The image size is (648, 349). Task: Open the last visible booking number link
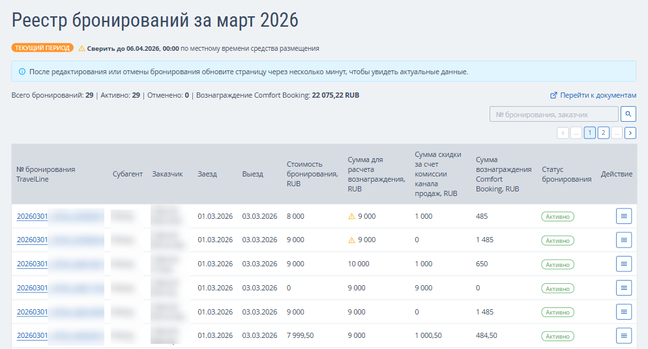pos(33,336)
